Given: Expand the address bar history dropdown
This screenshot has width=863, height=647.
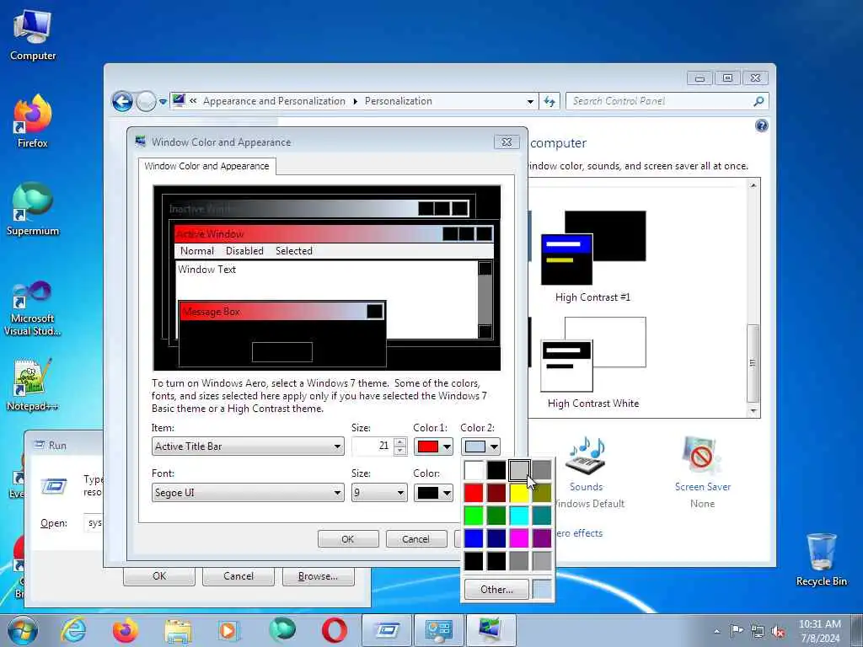Looking at the screenshot, I should (x=530, y=101).
